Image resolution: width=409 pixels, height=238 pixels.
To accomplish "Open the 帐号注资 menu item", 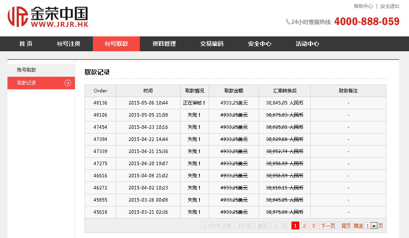I will point(69,44).
